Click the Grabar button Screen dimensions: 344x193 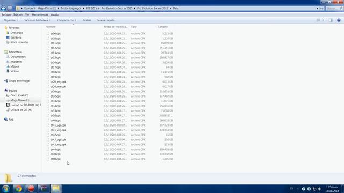(87, 20)
